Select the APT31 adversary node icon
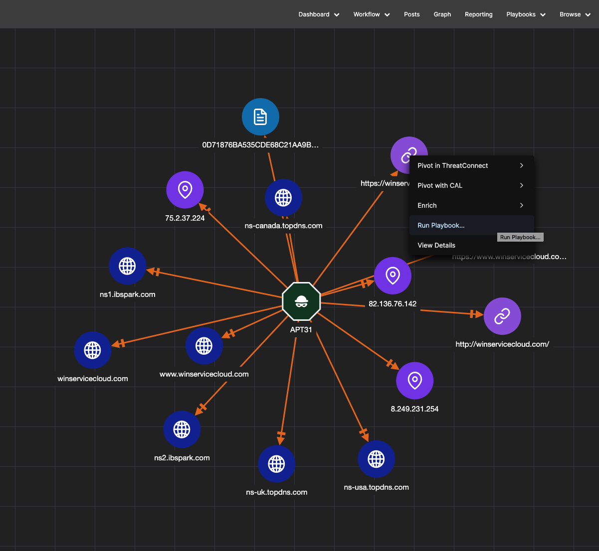This screenshot has height=551, width=599. pyautogui.click(x=301, y=301)
